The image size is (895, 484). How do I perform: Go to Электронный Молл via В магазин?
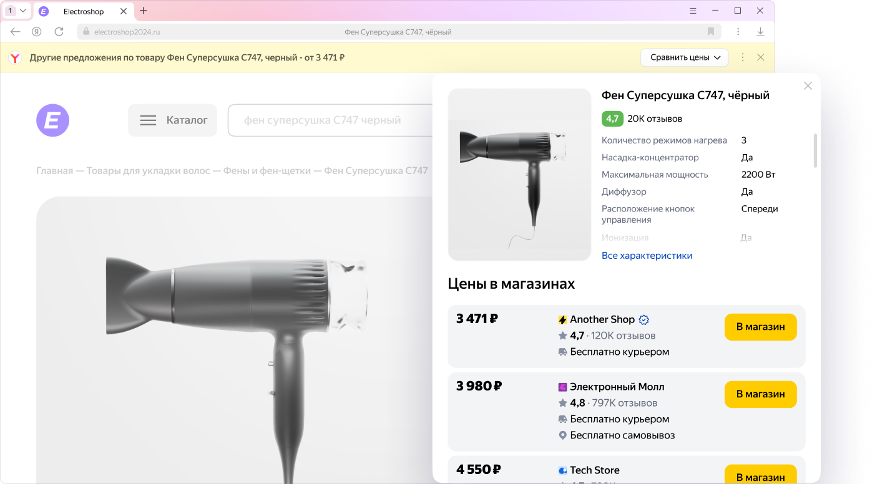click(x=760, y=394)
